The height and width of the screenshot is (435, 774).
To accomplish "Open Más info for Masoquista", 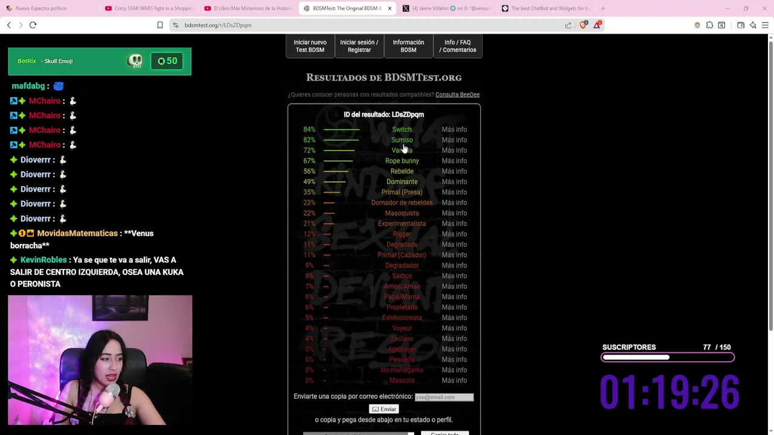I will coord(454,213).
